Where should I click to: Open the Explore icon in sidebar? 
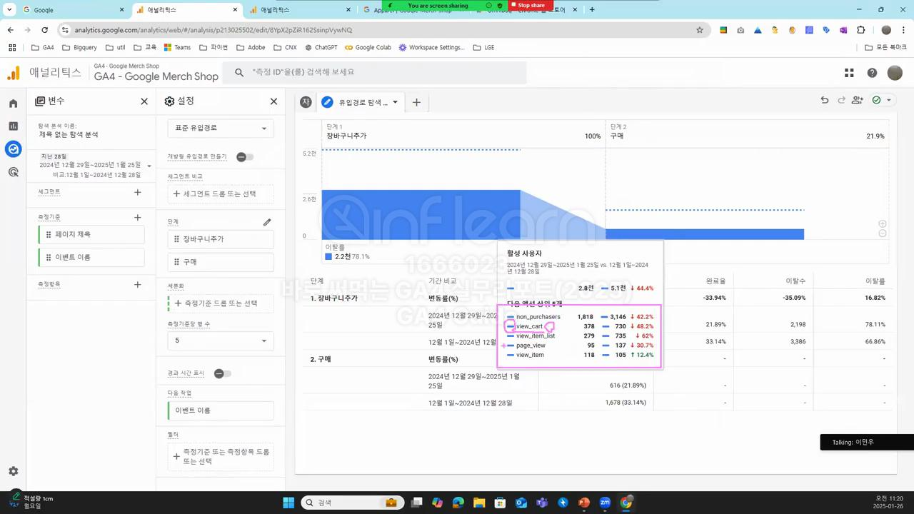coord(13,149)
